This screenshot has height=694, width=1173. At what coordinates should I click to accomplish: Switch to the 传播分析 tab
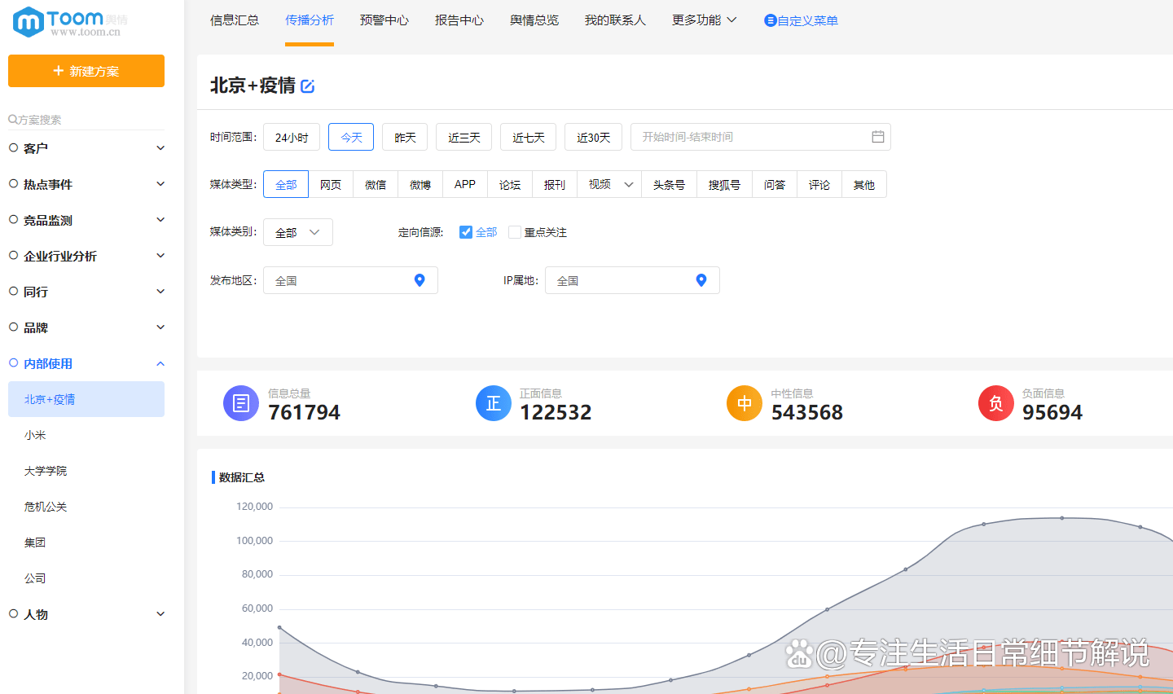coord(310,20)
